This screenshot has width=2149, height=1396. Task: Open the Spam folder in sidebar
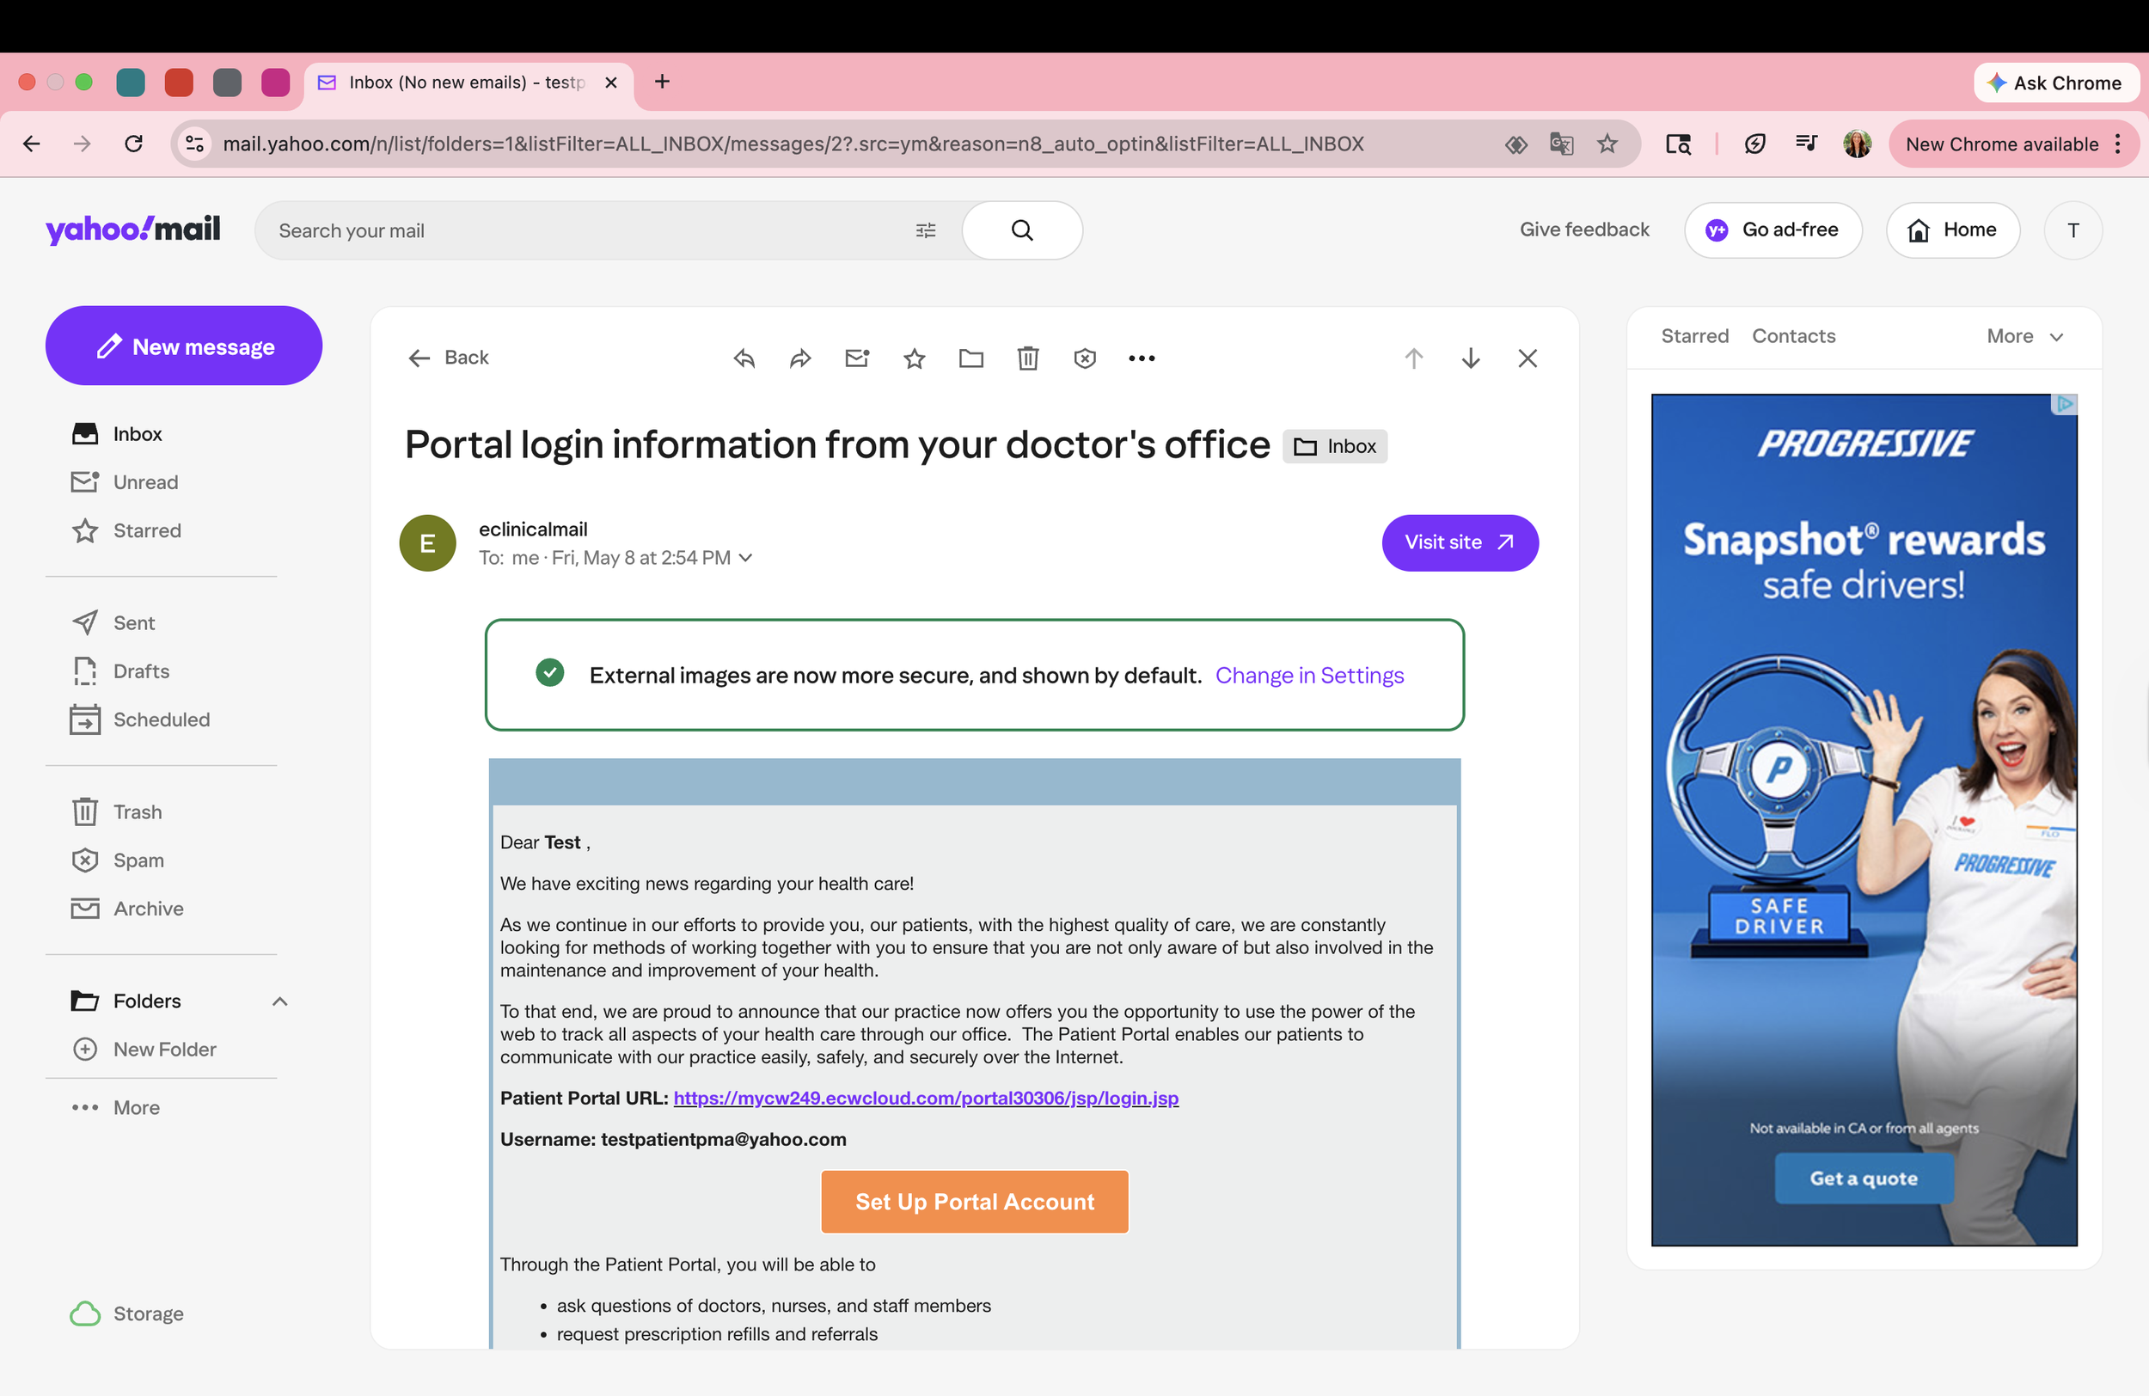118,860
